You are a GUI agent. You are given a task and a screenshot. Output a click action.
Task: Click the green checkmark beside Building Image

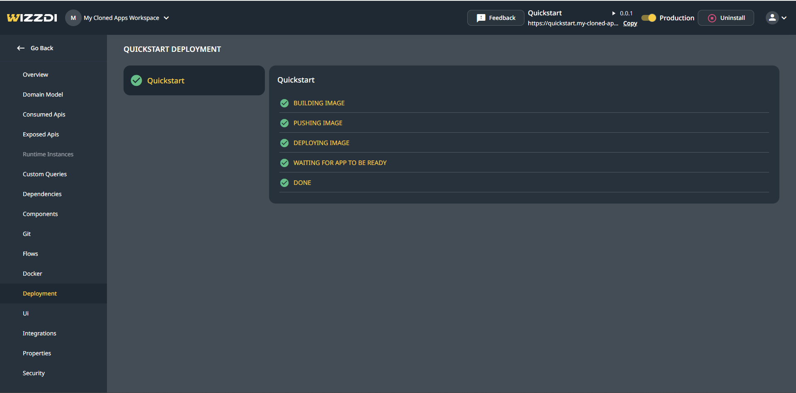click(284, 103)
